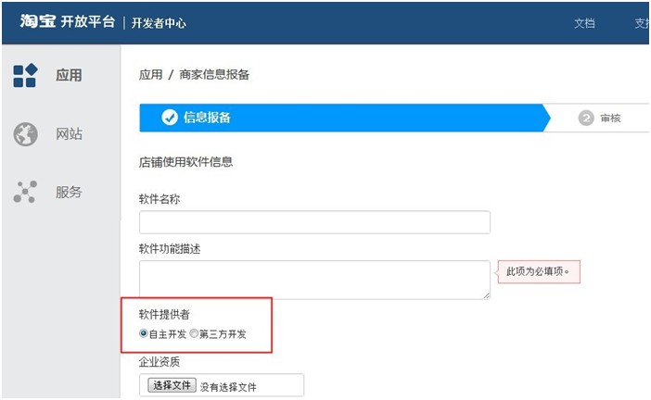
Task: Switch to the 审核 step tab
Action: 610,119
